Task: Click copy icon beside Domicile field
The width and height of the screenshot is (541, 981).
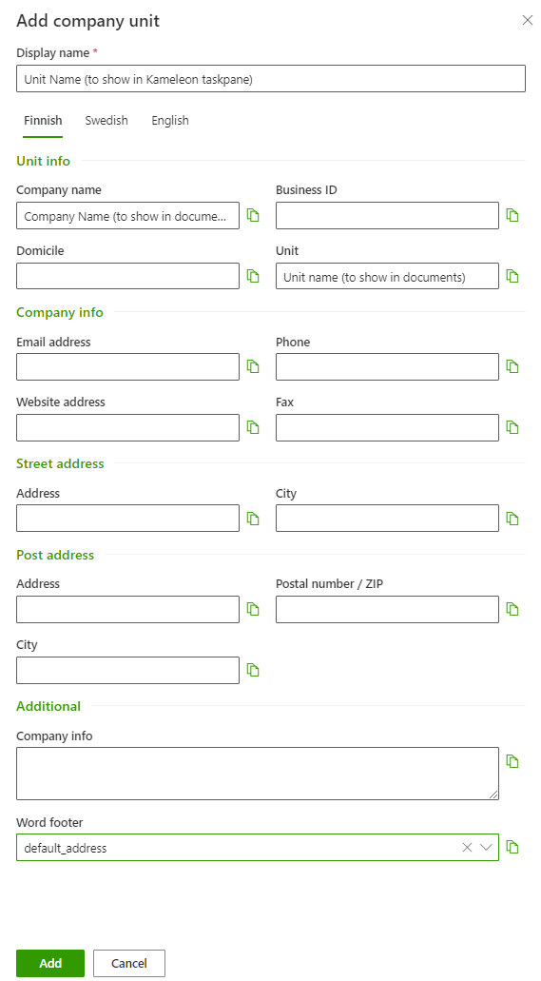Action: 253,276
